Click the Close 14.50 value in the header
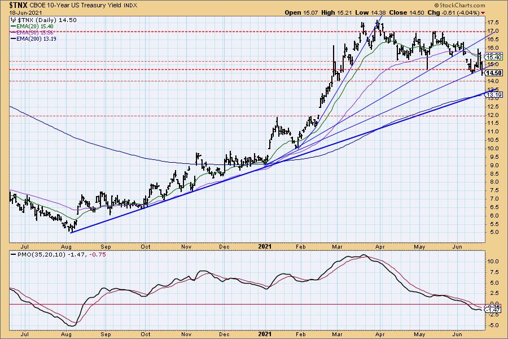 (406, 12)
